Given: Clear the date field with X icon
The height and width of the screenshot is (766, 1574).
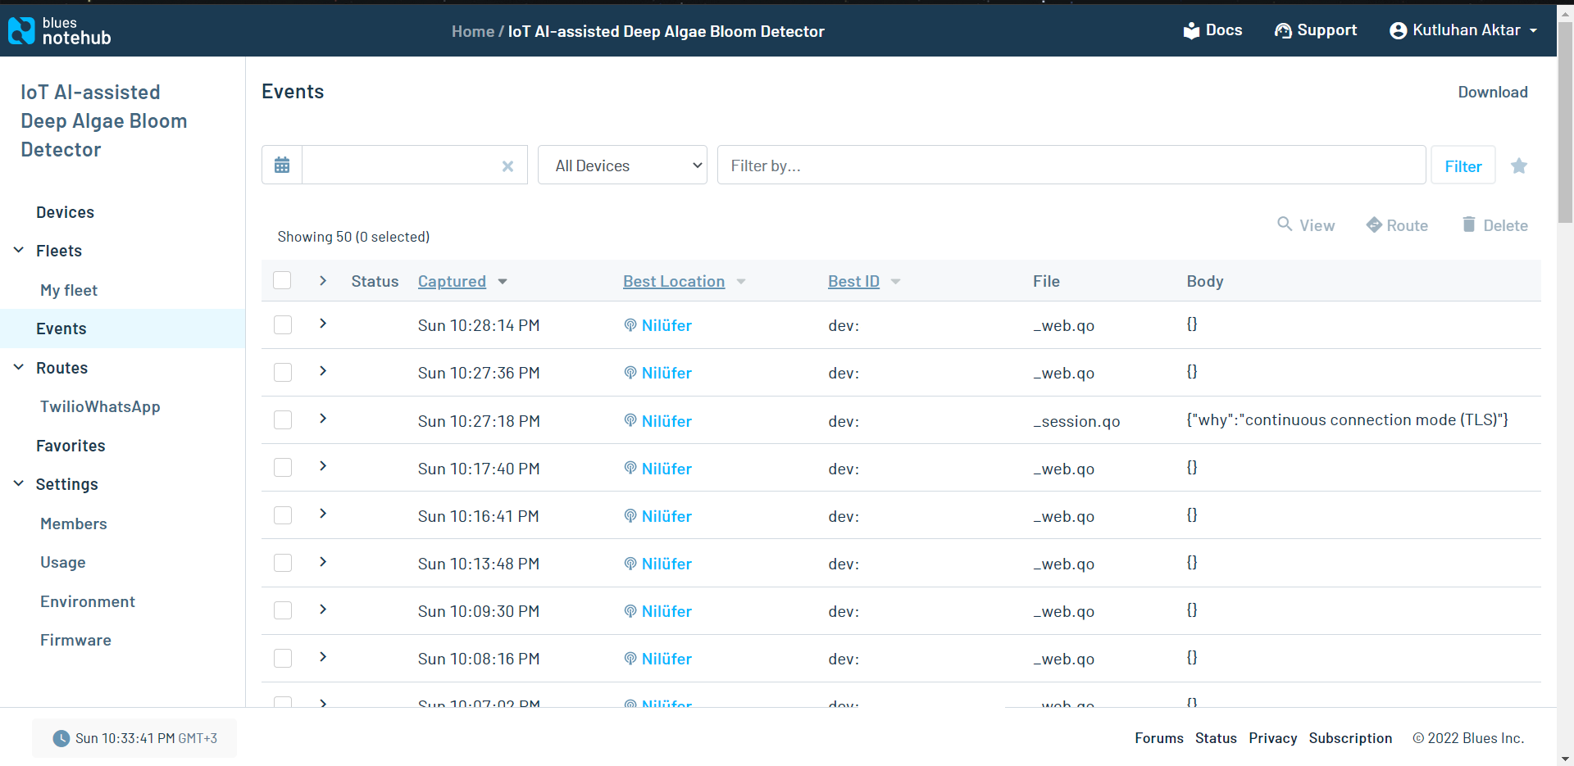Looking at the screenshot, I should (507, 166).
